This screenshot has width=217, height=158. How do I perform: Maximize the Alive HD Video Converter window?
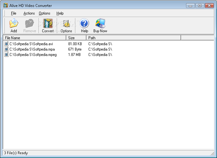(x=200, y=6)
